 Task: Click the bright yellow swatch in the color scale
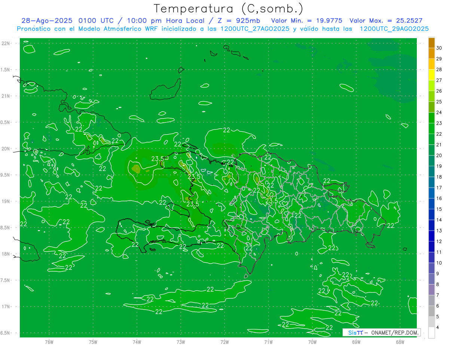click(x=431, y=75)
